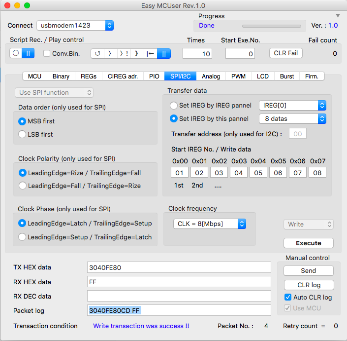The image size is (347, 341).
Task: Select LSB first data order
Action: click(22, 134)
